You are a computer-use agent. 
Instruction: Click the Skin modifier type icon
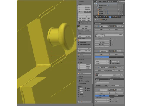(99, 26)
